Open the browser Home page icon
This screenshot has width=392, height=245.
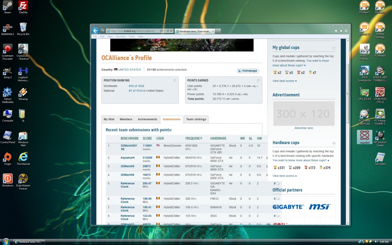336,31
